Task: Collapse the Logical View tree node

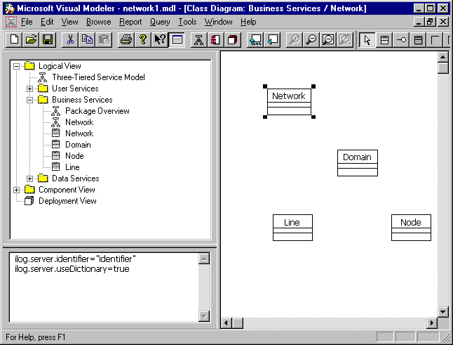Action: pyautogui.click(x=16, y=66)
